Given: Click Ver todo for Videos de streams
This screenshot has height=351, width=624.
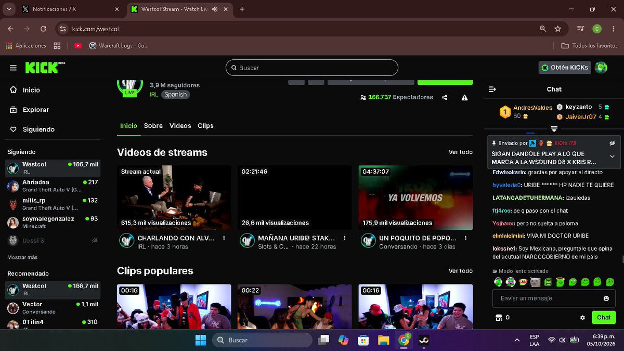Looking at the screenshot, I should 461,152.
